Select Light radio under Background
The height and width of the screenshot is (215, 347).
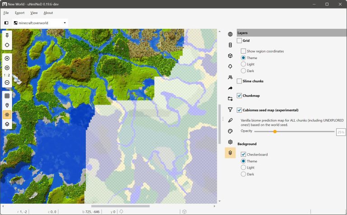[243, 168]
